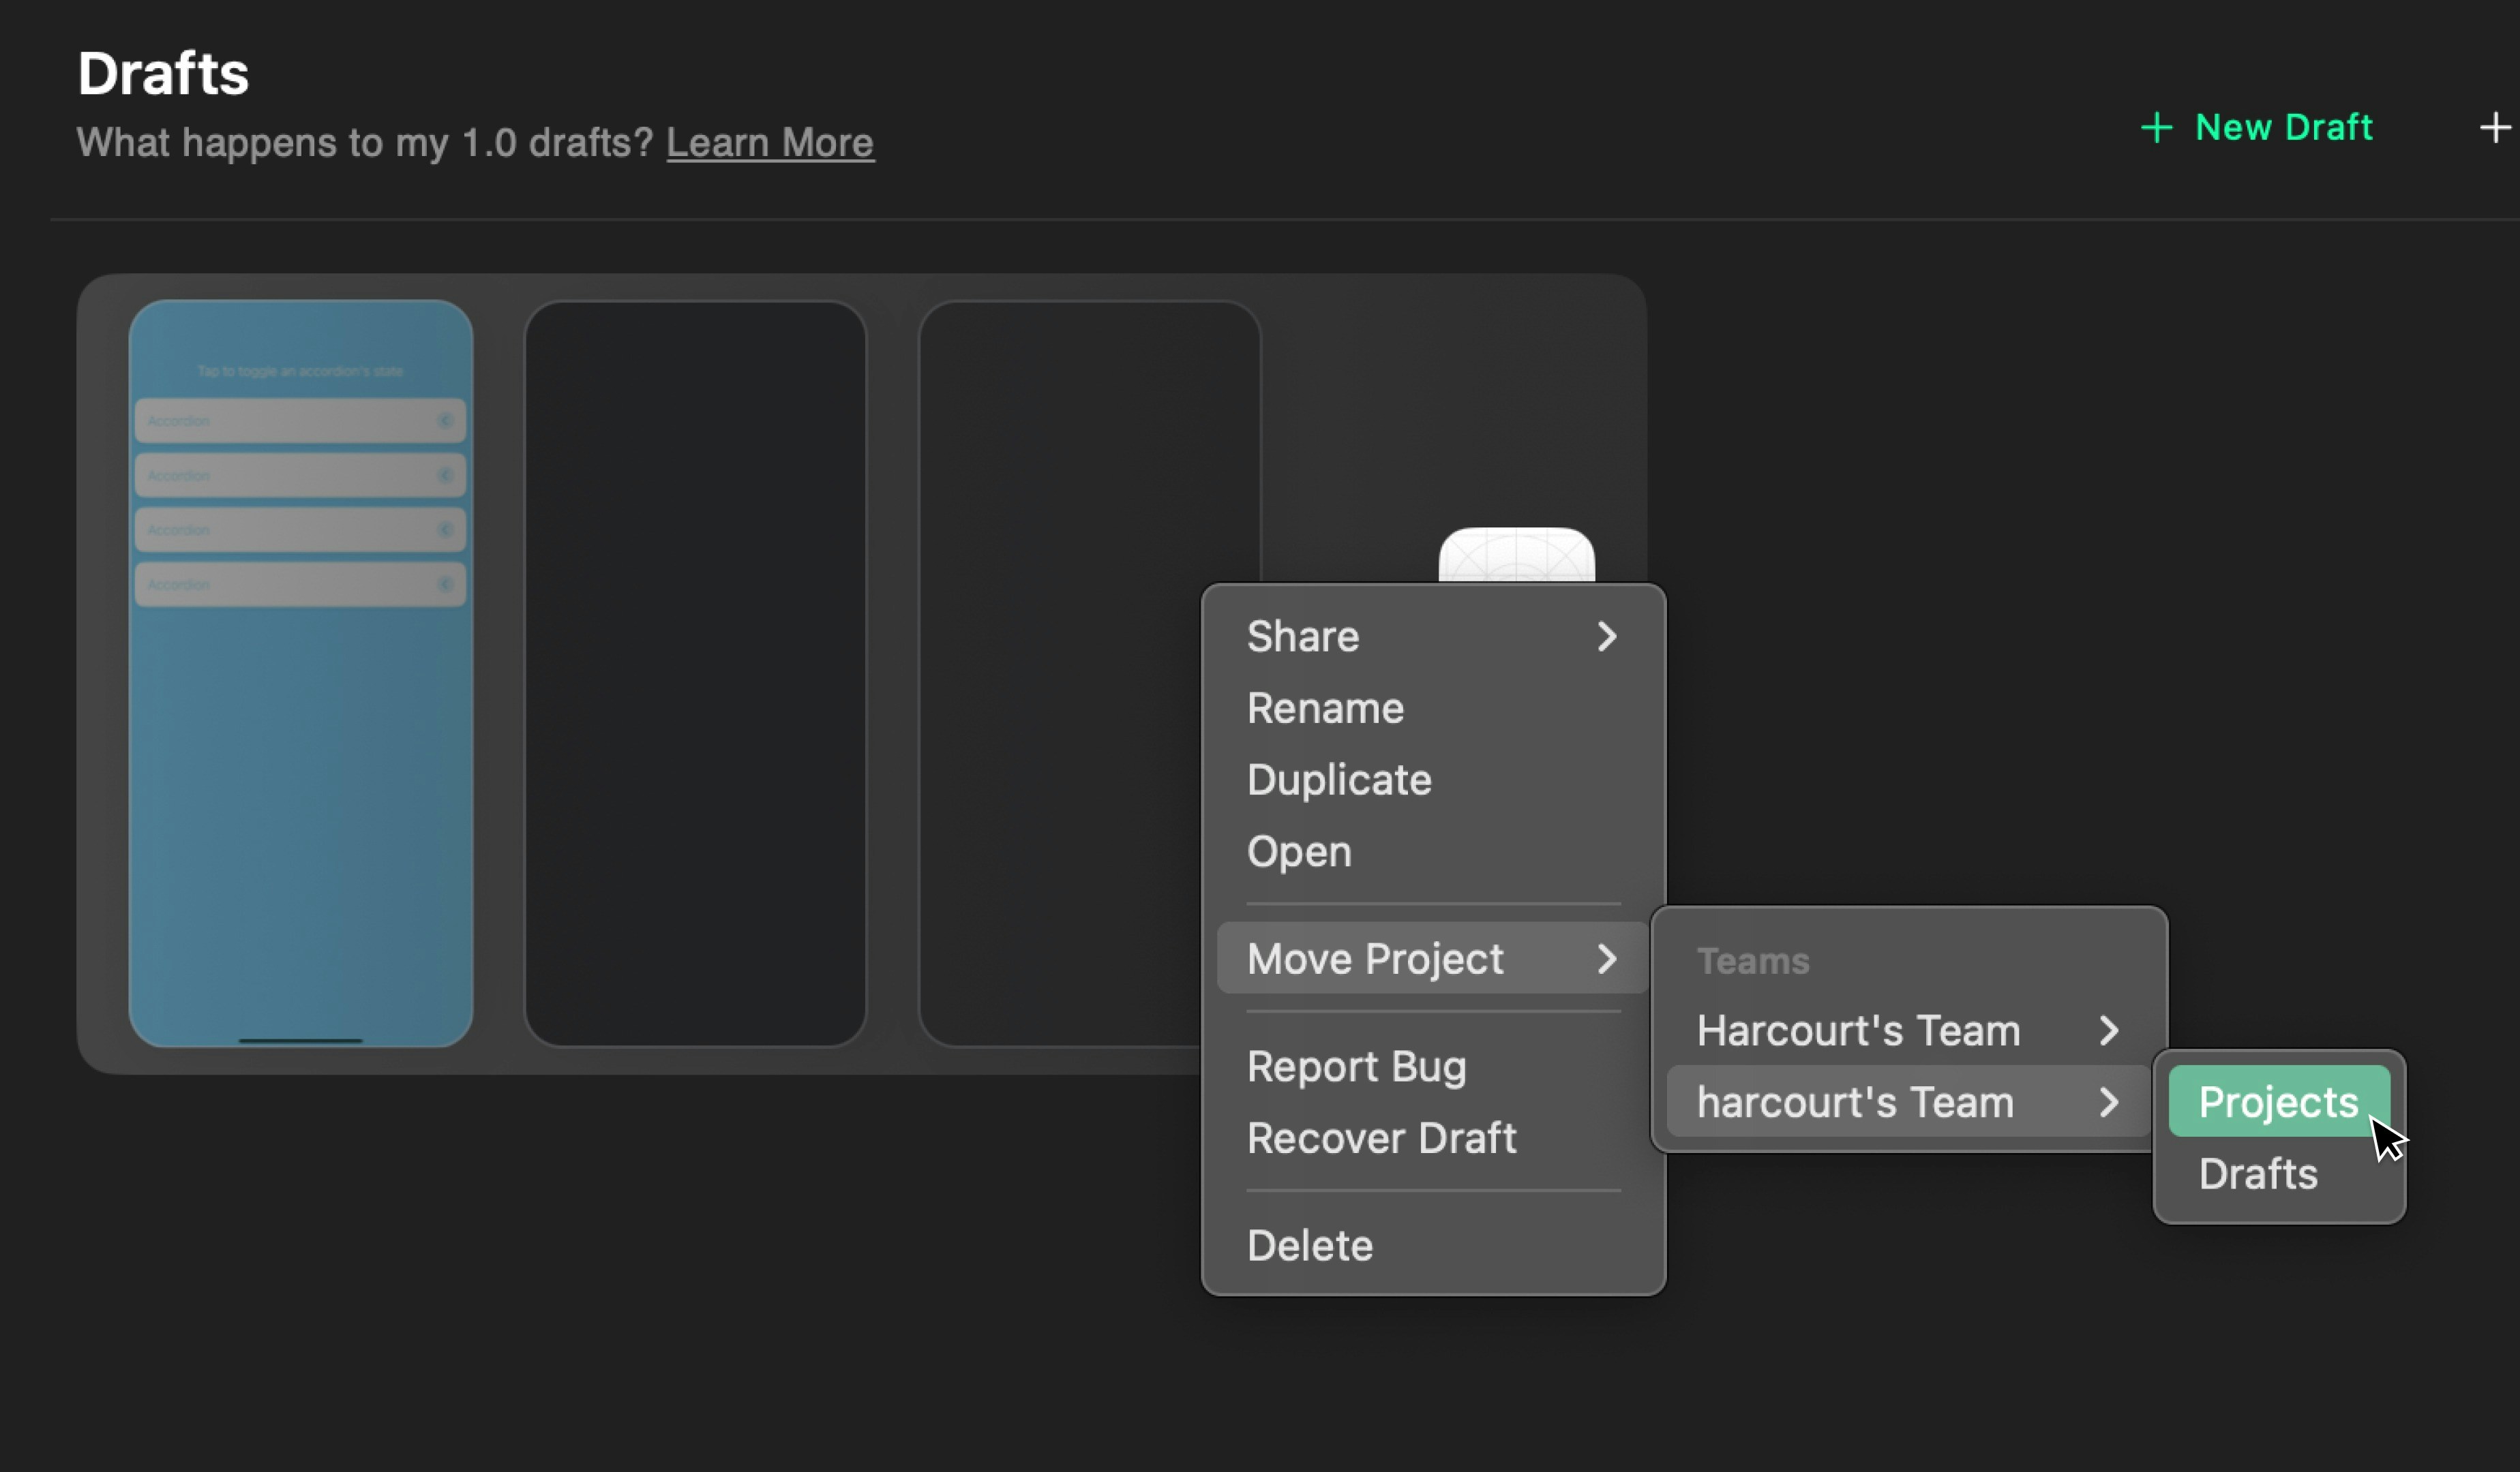
Task: Expand the Share submenu chevron
Action: (x=1606, y=637)
